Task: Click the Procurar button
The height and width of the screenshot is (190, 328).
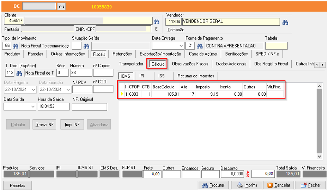Action: click(x=213, y=185)
